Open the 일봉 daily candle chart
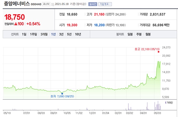Screen dimensions: 178x117 (130, 34)
